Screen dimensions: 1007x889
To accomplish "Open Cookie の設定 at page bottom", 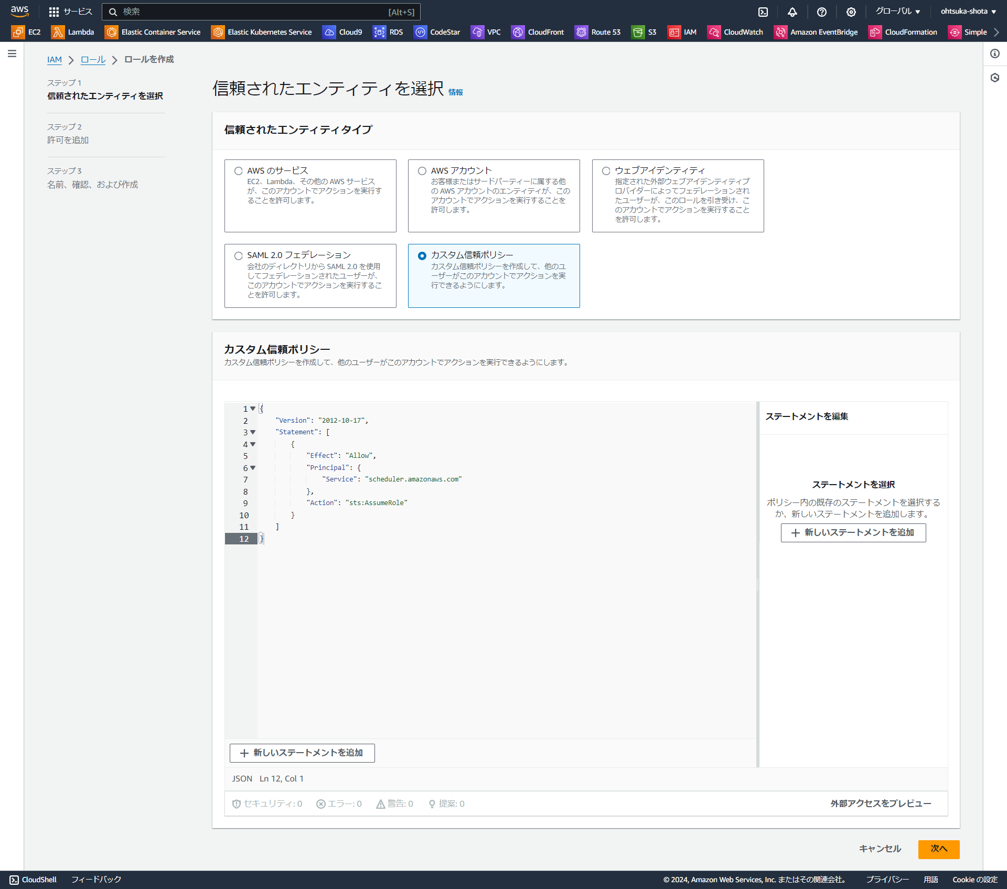I will pyautogui.click(x=977, y=880).
